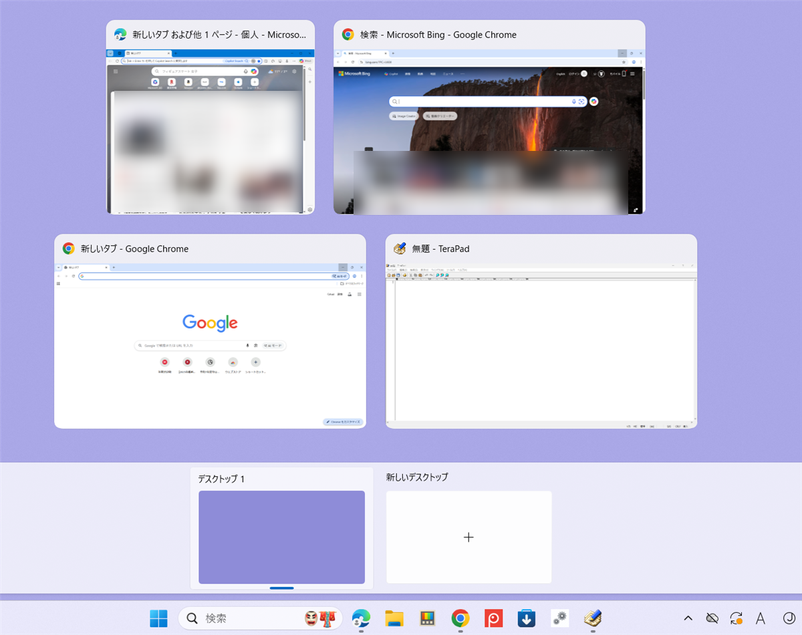Click the Start button
The width and height of the screenshot is (802, 635).
pyautogui.click(x=158, y=618)
